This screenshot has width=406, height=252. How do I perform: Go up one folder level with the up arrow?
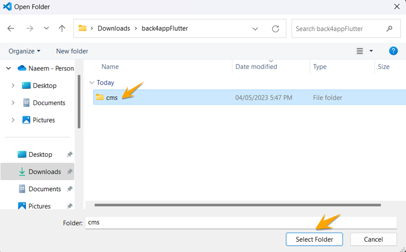pos(62,28)
